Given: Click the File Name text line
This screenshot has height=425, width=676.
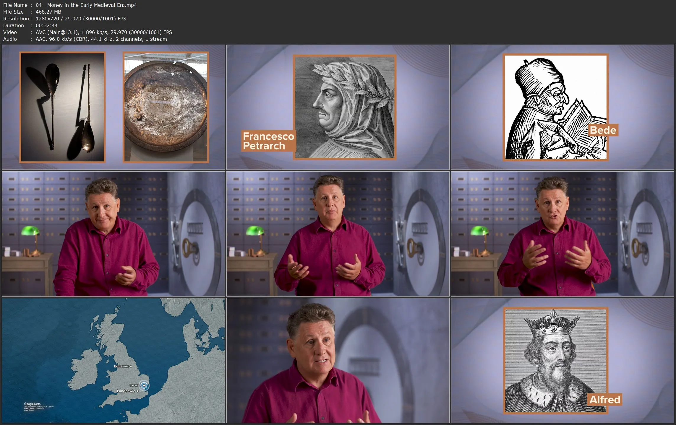Looking at the screenshot, I should point(70,5).
